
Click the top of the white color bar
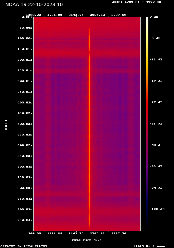(x=147, y=18)
